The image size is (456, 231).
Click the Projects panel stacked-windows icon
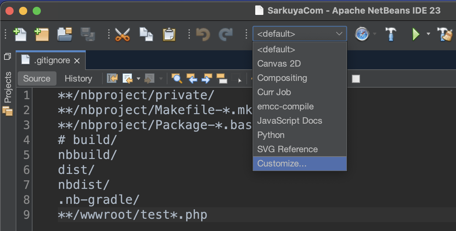[7, 111]
